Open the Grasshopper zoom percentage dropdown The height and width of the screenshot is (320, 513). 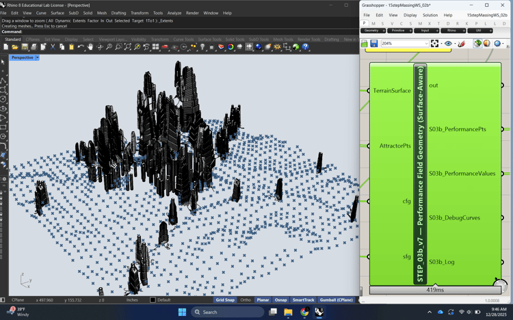tap(425, 44)
